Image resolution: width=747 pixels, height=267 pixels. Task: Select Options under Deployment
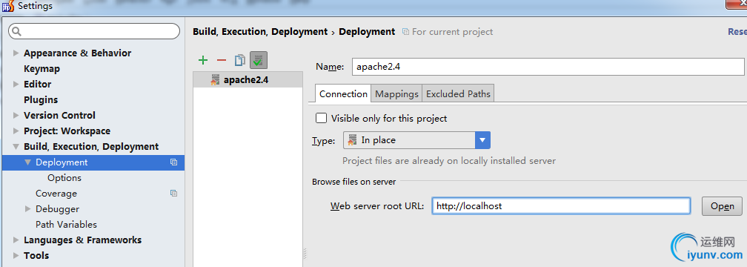coord(64,178)
